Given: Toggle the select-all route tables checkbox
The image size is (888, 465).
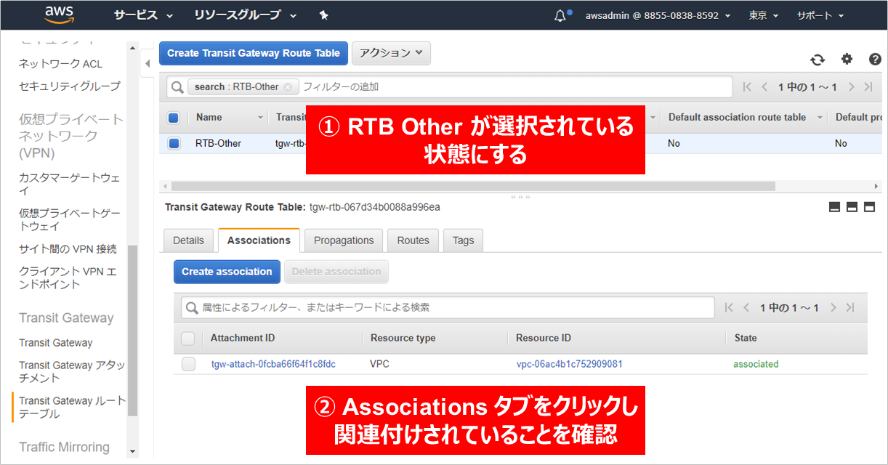Looking at the screenshot, I should (174, 118).
